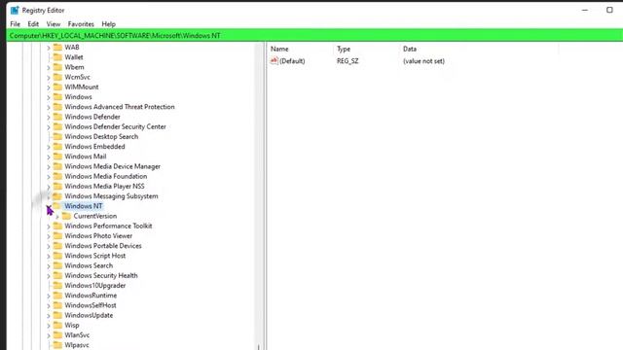
Task: Expand the WIMMount key
Action: point(49,87)
